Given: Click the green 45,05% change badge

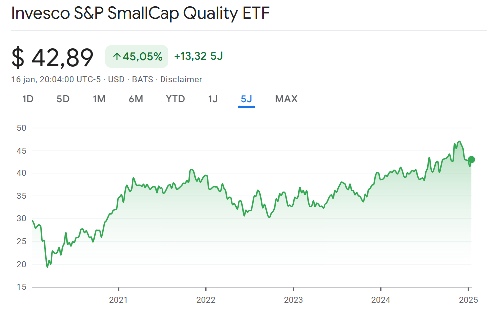Looking at the screenshot, I should tap(137, 56).
